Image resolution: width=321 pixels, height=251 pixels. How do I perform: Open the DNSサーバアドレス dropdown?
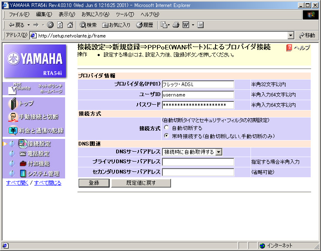tap(219, 152)
